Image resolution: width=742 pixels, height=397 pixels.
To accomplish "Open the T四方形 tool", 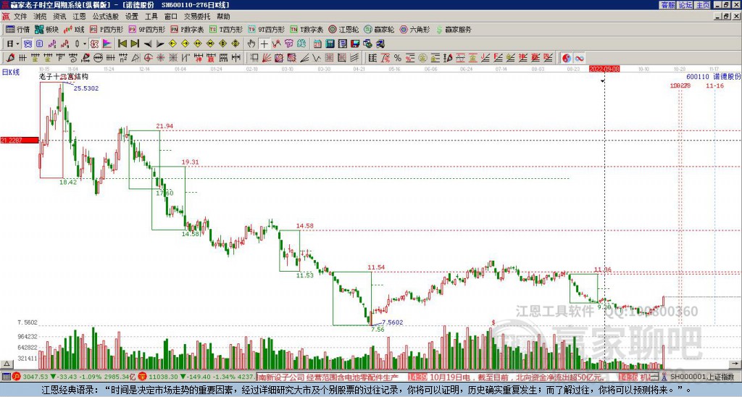I will tap(226, 29).
